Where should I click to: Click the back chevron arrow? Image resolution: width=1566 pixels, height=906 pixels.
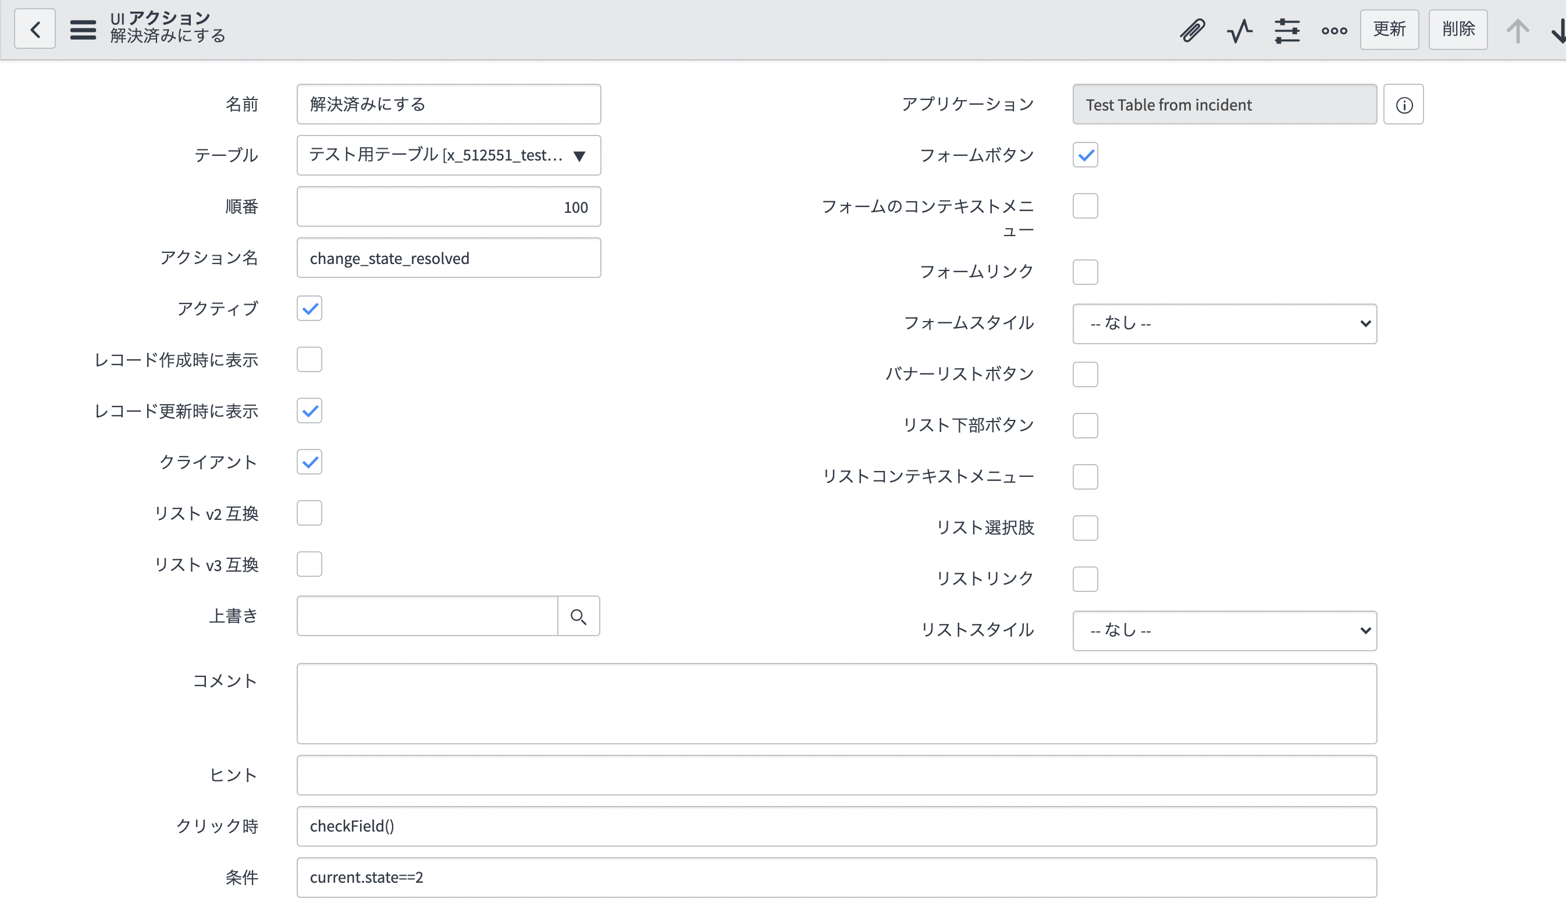[35, 28]
